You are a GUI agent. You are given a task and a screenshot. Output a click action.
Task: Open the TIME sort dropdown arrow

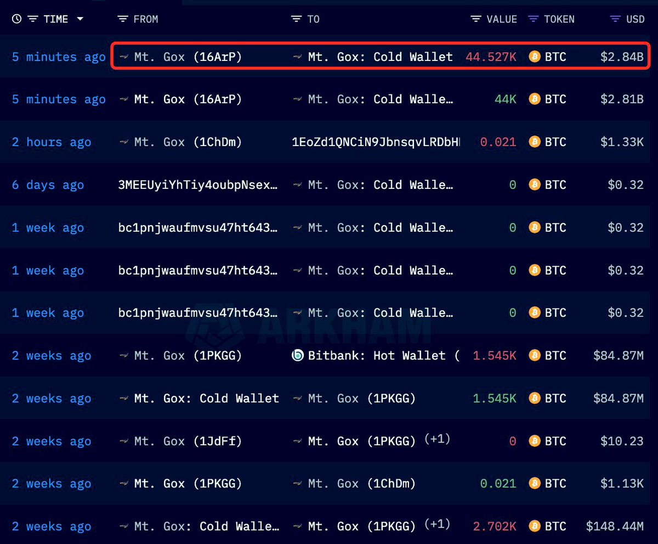pos(80,19)
